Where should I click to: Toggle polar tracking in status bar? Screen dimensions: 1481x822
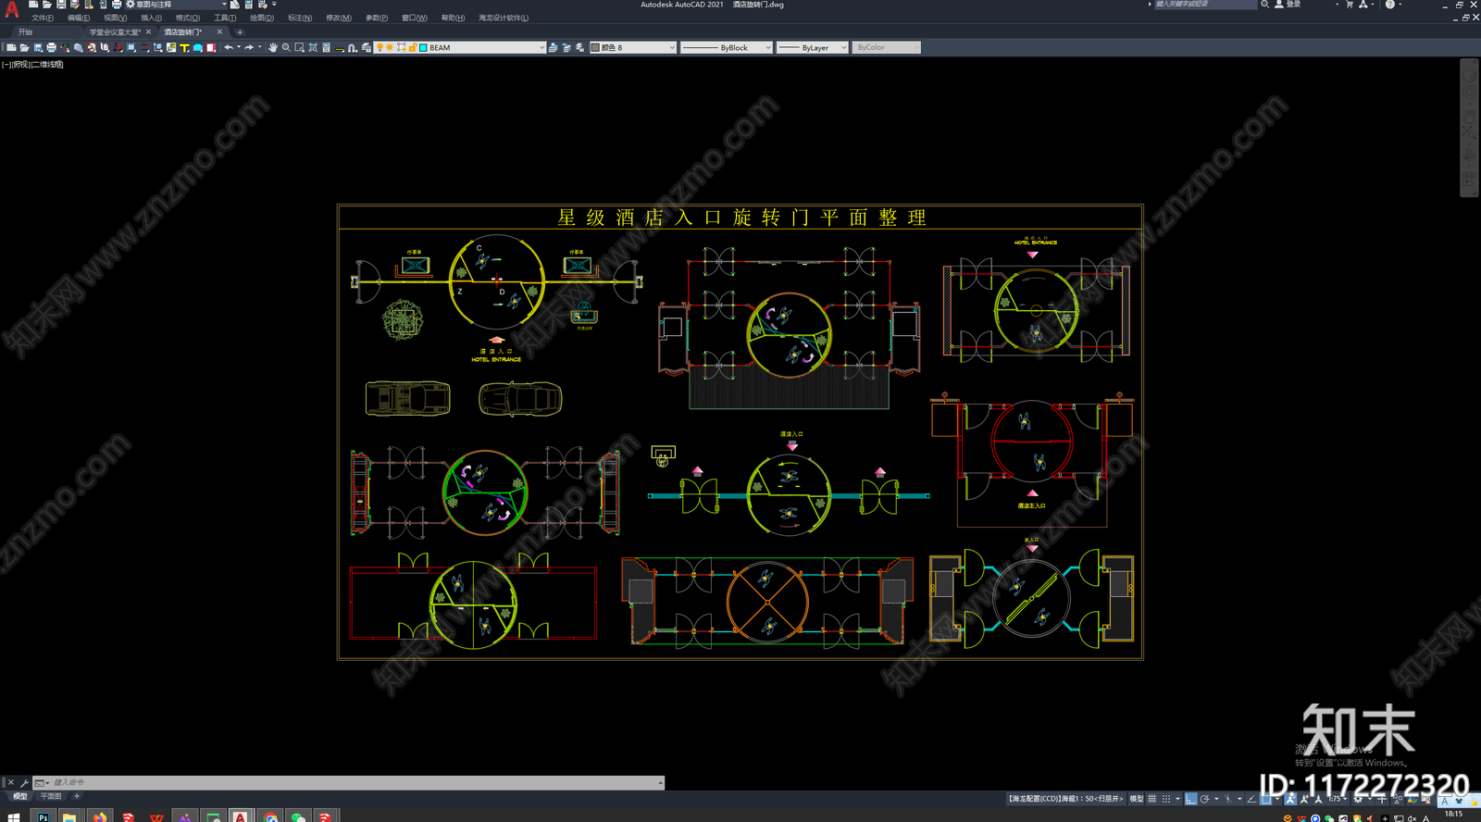click(x=1205, y=799)
